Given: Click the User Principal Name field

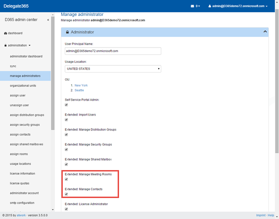Looking at the screenshot, I should pyautogui.click(x=113, y=51).
